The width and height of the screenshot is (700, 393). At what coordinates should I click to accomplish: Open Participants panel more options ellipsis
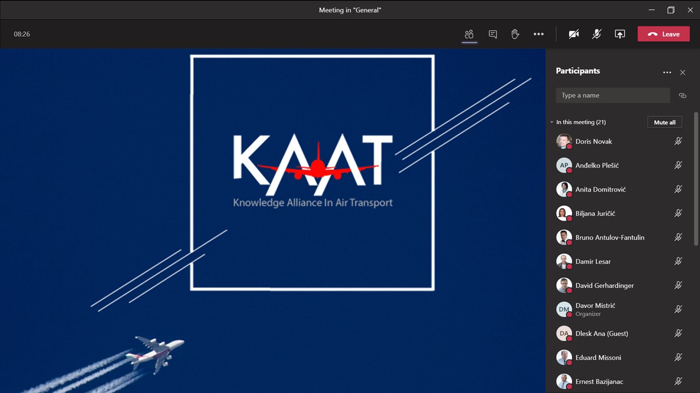coord(667,72)
